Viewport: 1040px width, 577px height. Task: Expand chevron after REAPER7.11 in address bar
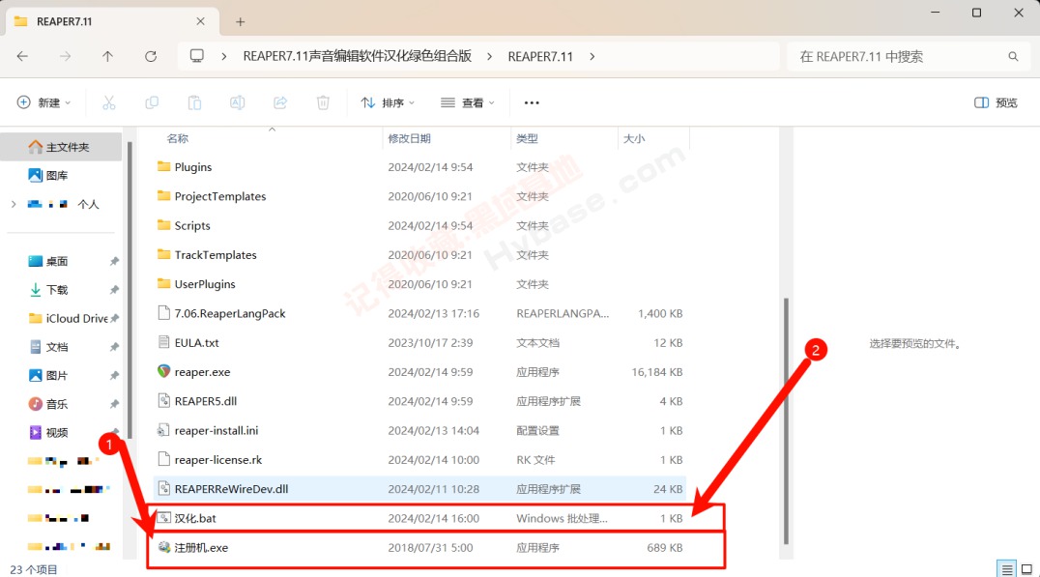[x=592, y=56]
